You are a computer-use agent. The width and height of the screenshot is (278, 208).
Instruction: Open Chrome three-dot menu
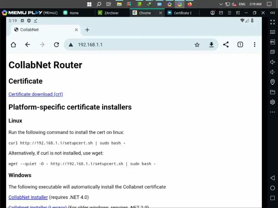tap(254, 45)
